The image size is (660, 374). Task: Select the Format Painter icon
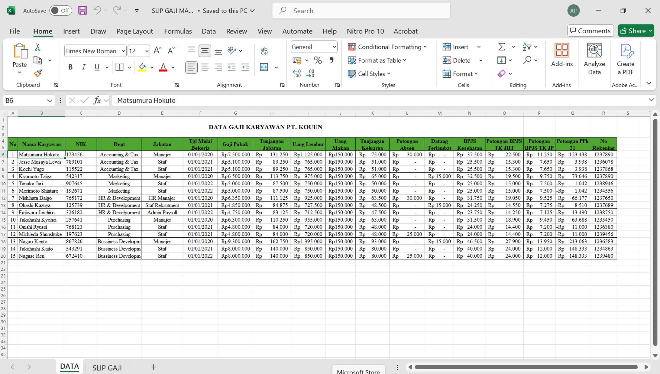point(38,73)
